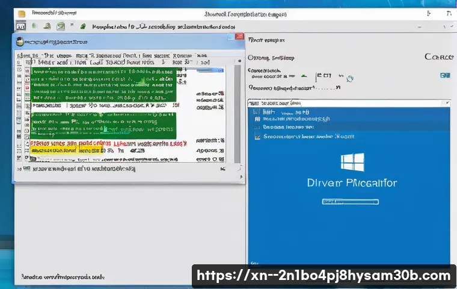This screenshot has height=289, width=457.
Task: Click the progress bar under Driver text
Action: coord(351,202)
